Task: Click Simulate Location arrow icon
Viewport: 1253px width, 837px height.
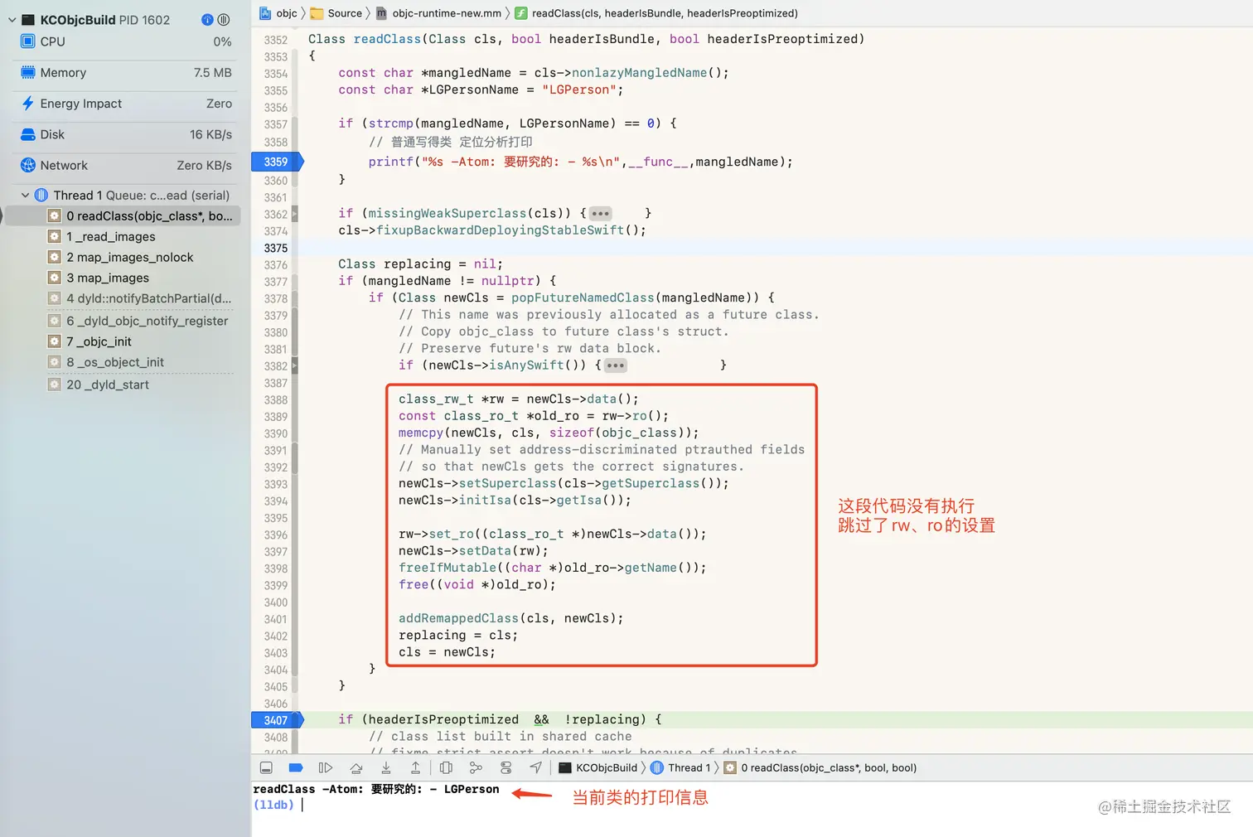Action: tap(536, 768)
